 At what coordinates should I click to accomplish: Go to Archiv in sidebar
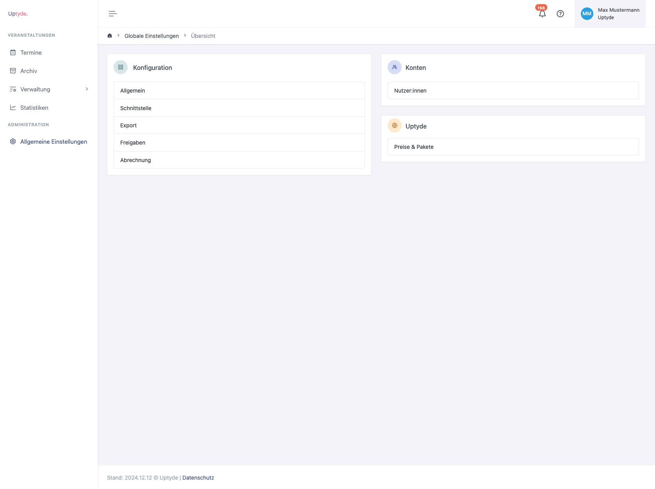click(28, 71)
